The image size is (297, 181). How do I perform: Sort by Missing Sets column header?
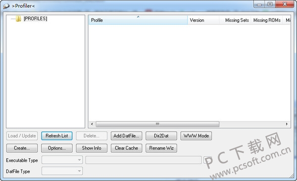tap(235, 20)
